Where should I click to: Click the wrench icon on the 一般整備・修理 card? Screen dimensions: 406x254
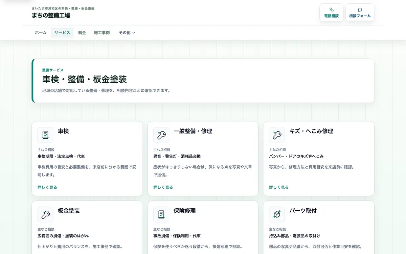161,135
